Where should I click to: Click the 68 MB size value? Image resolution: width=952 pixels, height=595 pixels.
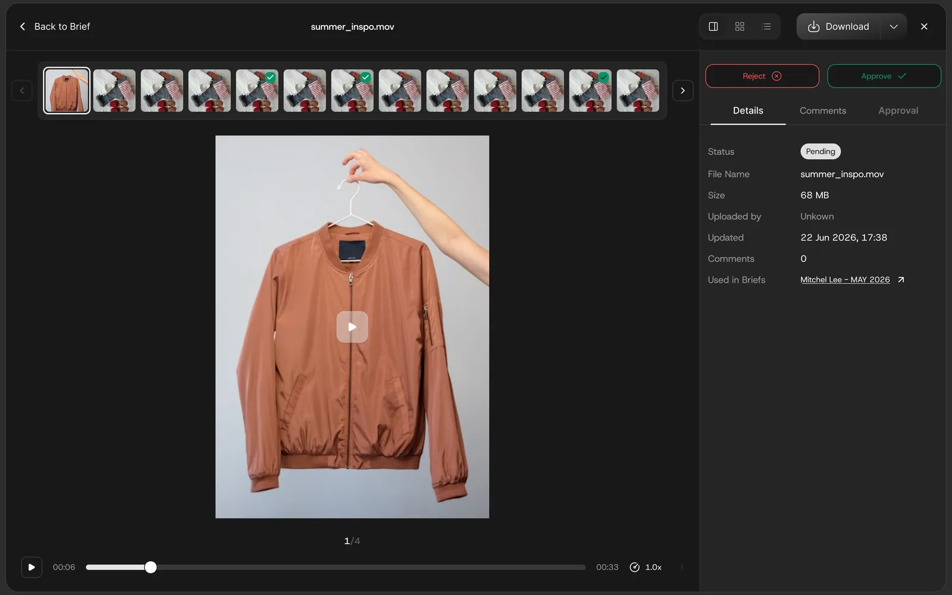coord(815,195)
